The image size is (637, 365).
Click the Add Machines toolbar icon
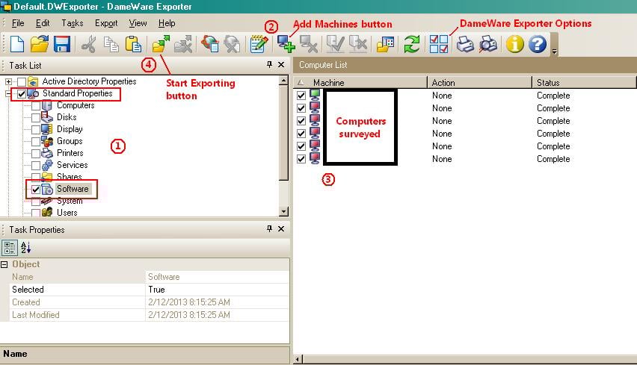(x=286, y=44)
